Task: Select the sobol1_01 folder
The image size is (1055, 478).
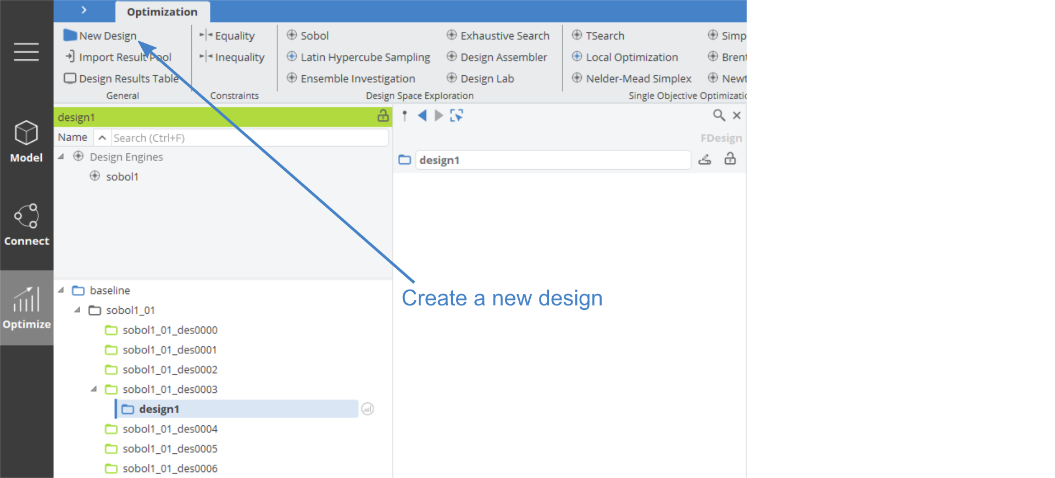Action: 130,310
